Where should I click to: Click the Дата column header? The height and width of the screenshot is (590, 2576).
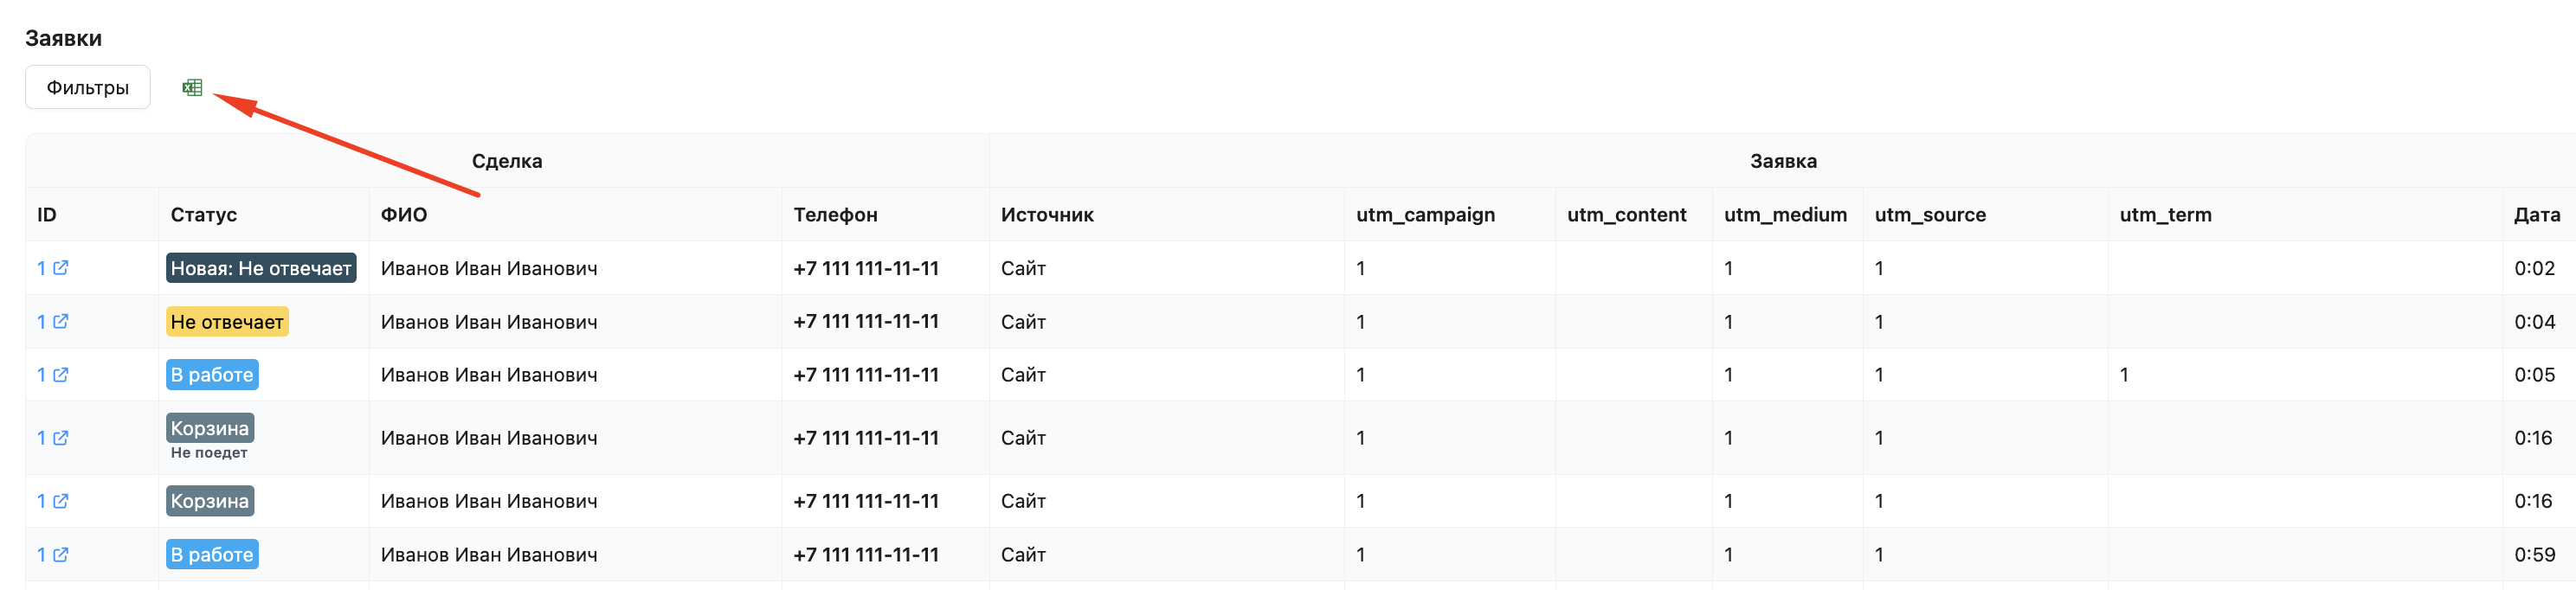click(x=2536, y=215)
